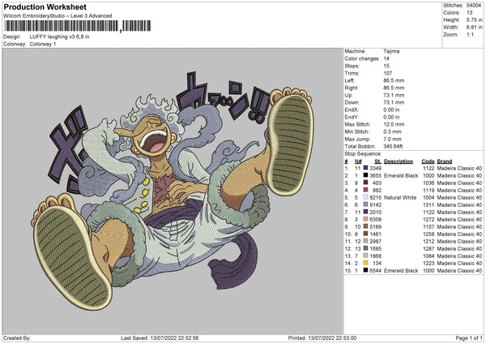
Task: Click the Zoom value 1:1
Action: click(x=470, y=35)
